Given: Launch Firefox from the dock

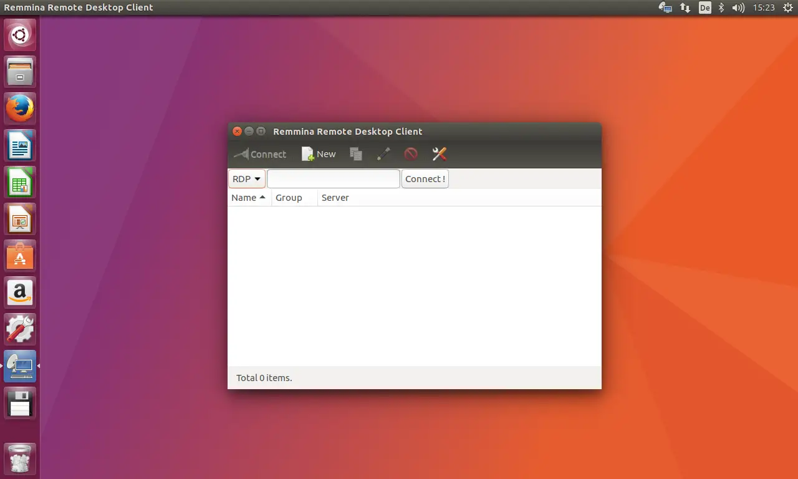Looking at the screenshot, I should tap(19, 107).
